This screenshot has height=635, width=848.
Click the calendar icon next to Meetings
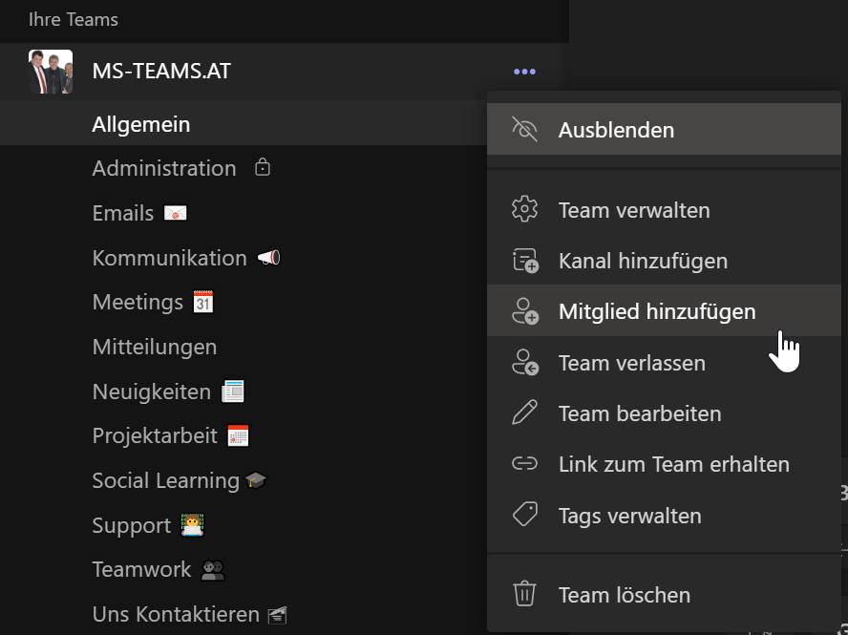[203, 302]
